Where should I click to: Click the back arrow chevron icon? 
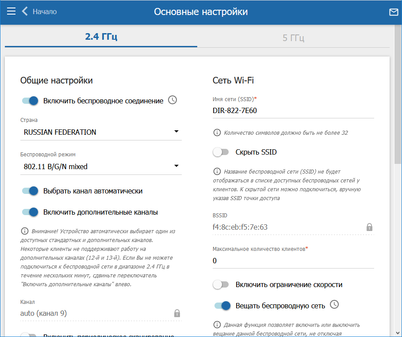tap(25, 11)
